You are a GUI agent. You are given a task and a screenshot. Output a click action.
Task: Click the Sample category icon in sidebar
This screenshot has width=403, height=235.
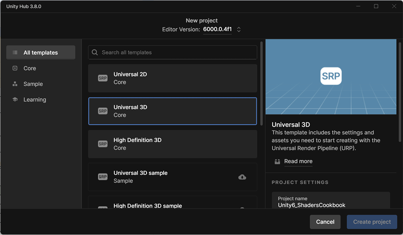coord(15,84)
